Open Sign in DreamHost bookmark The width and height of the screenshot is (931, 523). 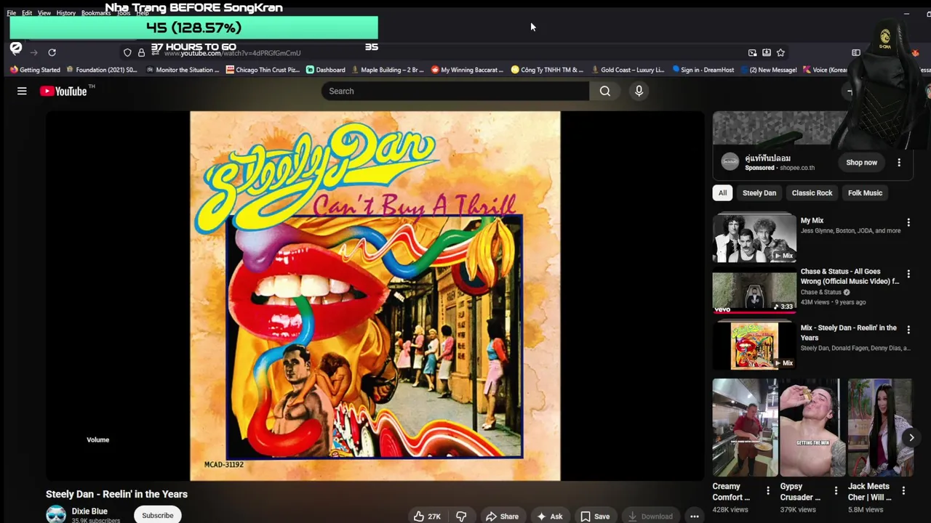click(703, 70)
